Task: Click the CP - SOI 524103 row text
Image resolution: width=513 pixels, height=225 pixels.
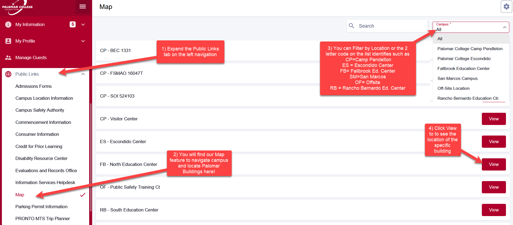Action: coord(117,96)
